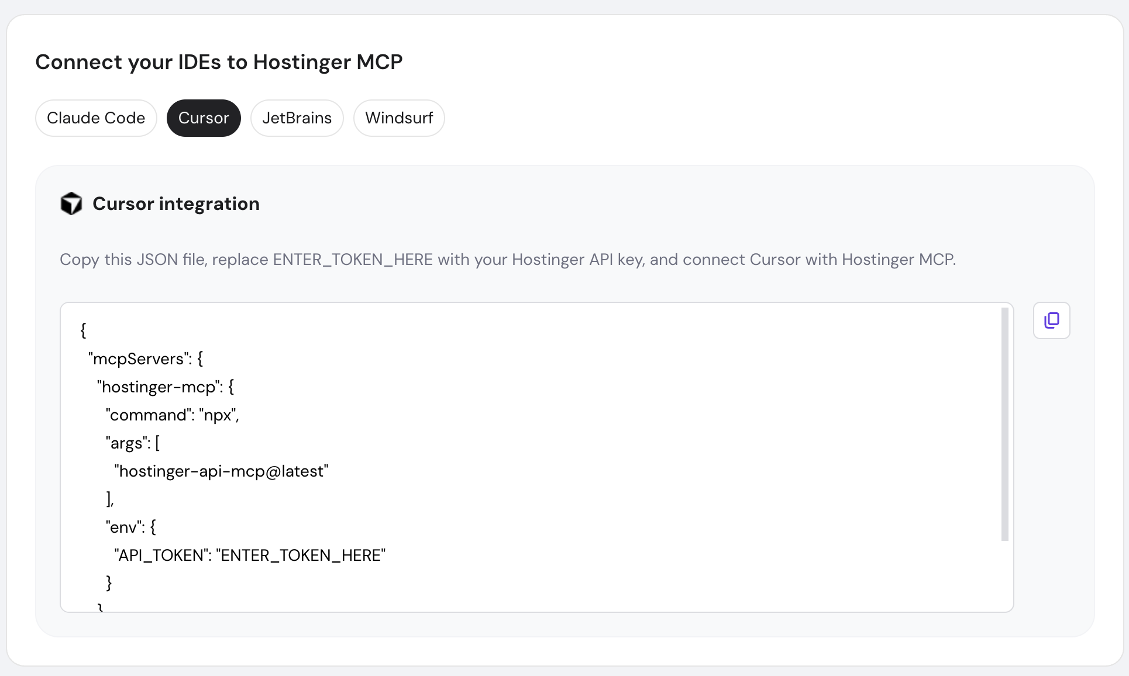Image resolution: width=1129 pixels, height=676 pixels.
Task: Click the "Cursor integration" heading
Action: [x=175, y=204]
